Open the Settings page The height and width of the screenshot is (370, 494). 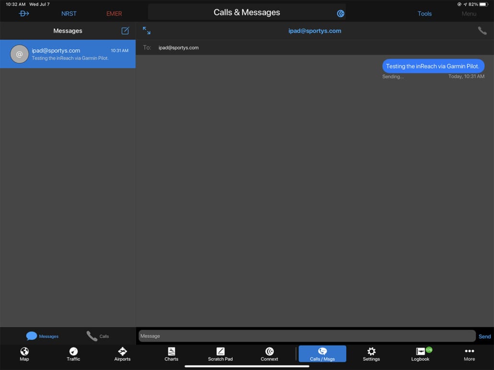371,354
